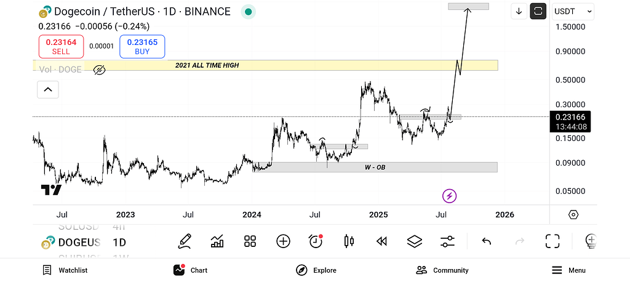Tap the blue BUY 0.23165 button
This screenshot has height=282, width=630.
click(x=142, y=47)
